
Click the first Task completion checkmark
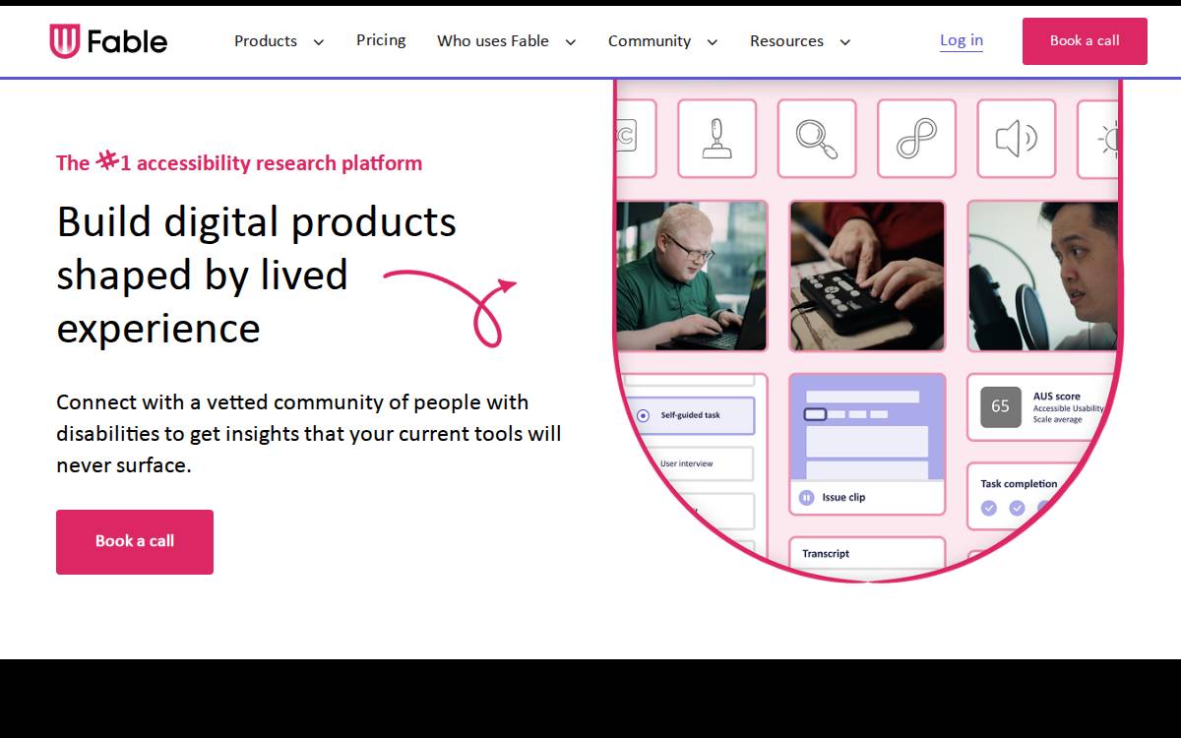tap(989, 508)
